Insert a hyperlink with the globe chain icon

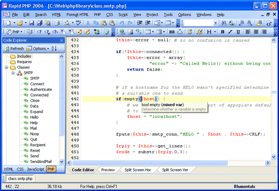[x=122, y=32]
